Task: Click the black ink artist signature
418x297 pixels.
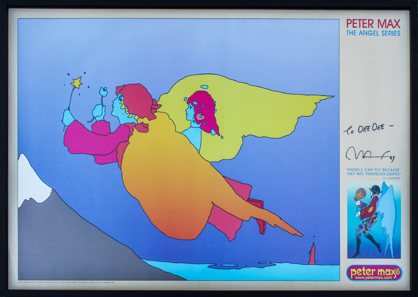Action: pos(368,154)
